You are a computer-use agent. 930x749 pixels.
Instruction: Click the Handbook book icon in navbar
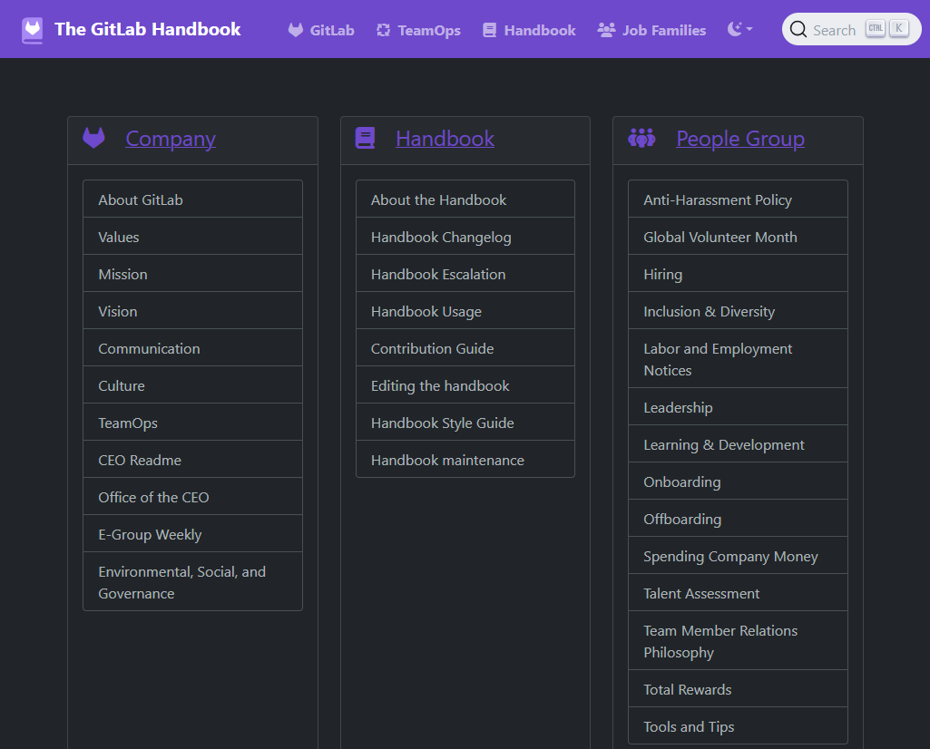point(490,30)
